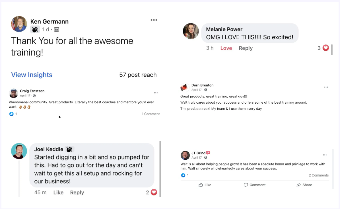Open options menu on Ken Germann's post

pos(154,20)
